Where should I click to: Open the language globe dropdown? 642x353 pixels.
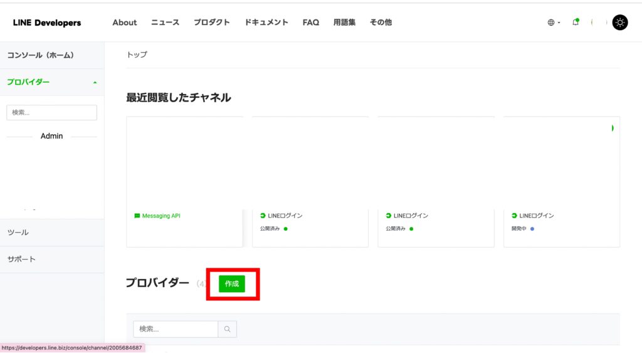(x=554, y=23)
